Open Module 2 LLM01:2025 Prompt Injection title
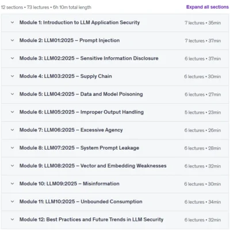Screen dimensions: 230x230 click(x=70, y=40)
